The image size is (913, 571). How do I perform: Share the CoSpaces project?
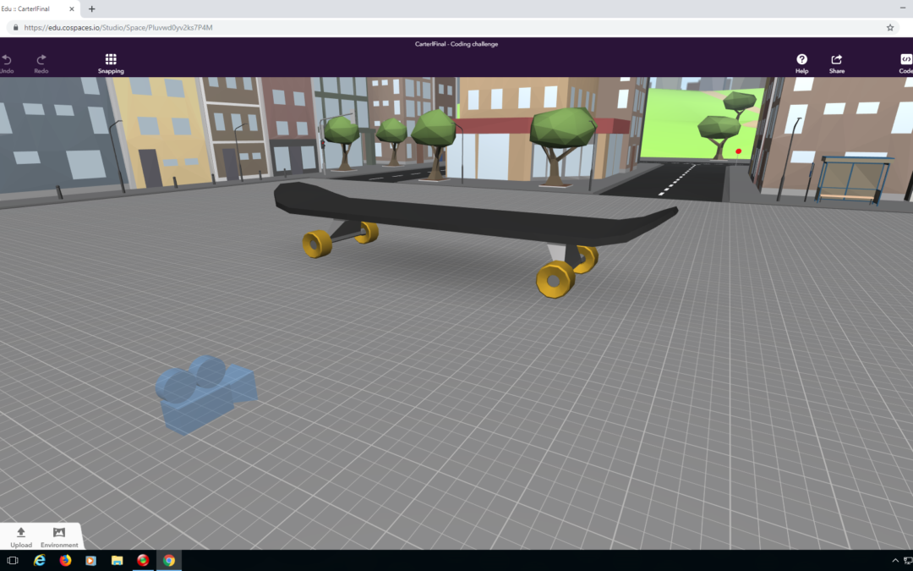pos(837,63)
